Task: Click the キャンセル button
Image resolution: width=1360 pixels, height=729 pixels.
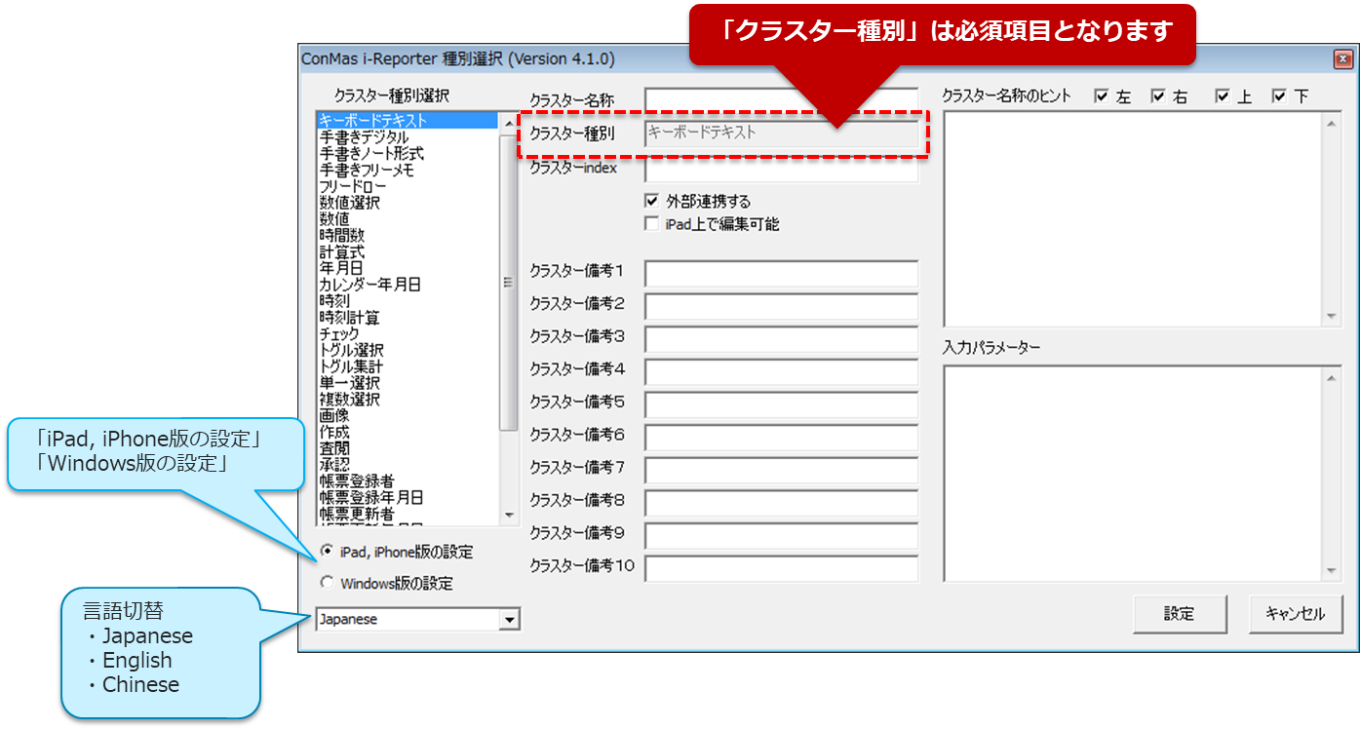Action: [1295, 614]
